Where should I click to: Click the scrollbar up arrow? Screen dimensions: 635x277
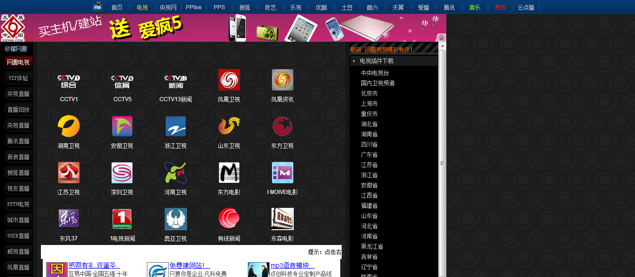point(442,45)
